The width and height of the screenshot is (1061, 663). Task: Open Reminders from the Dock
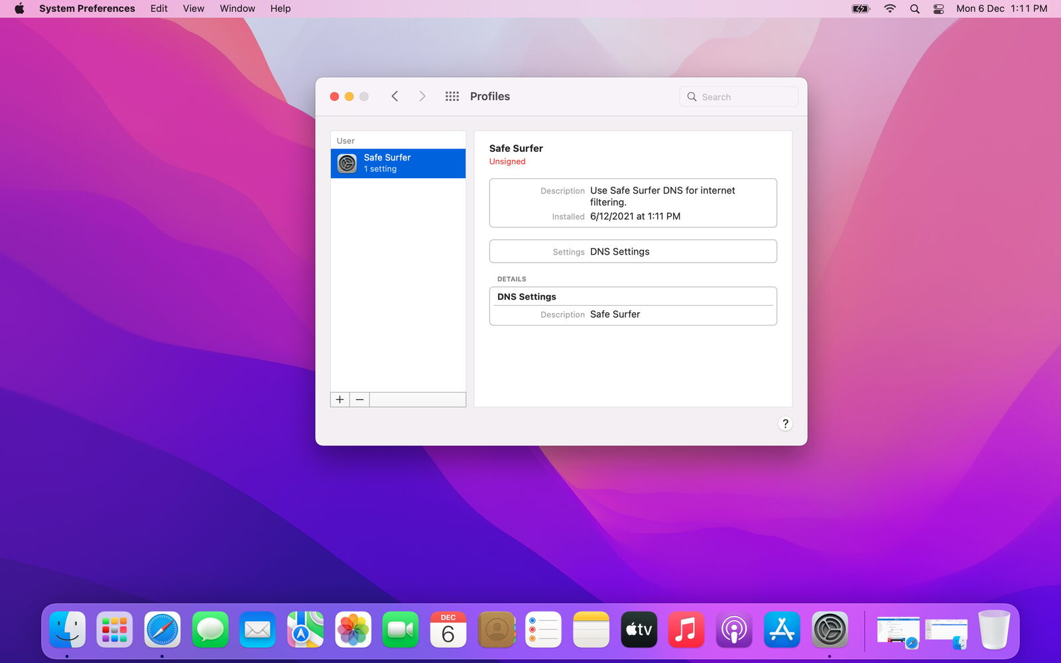543,629
